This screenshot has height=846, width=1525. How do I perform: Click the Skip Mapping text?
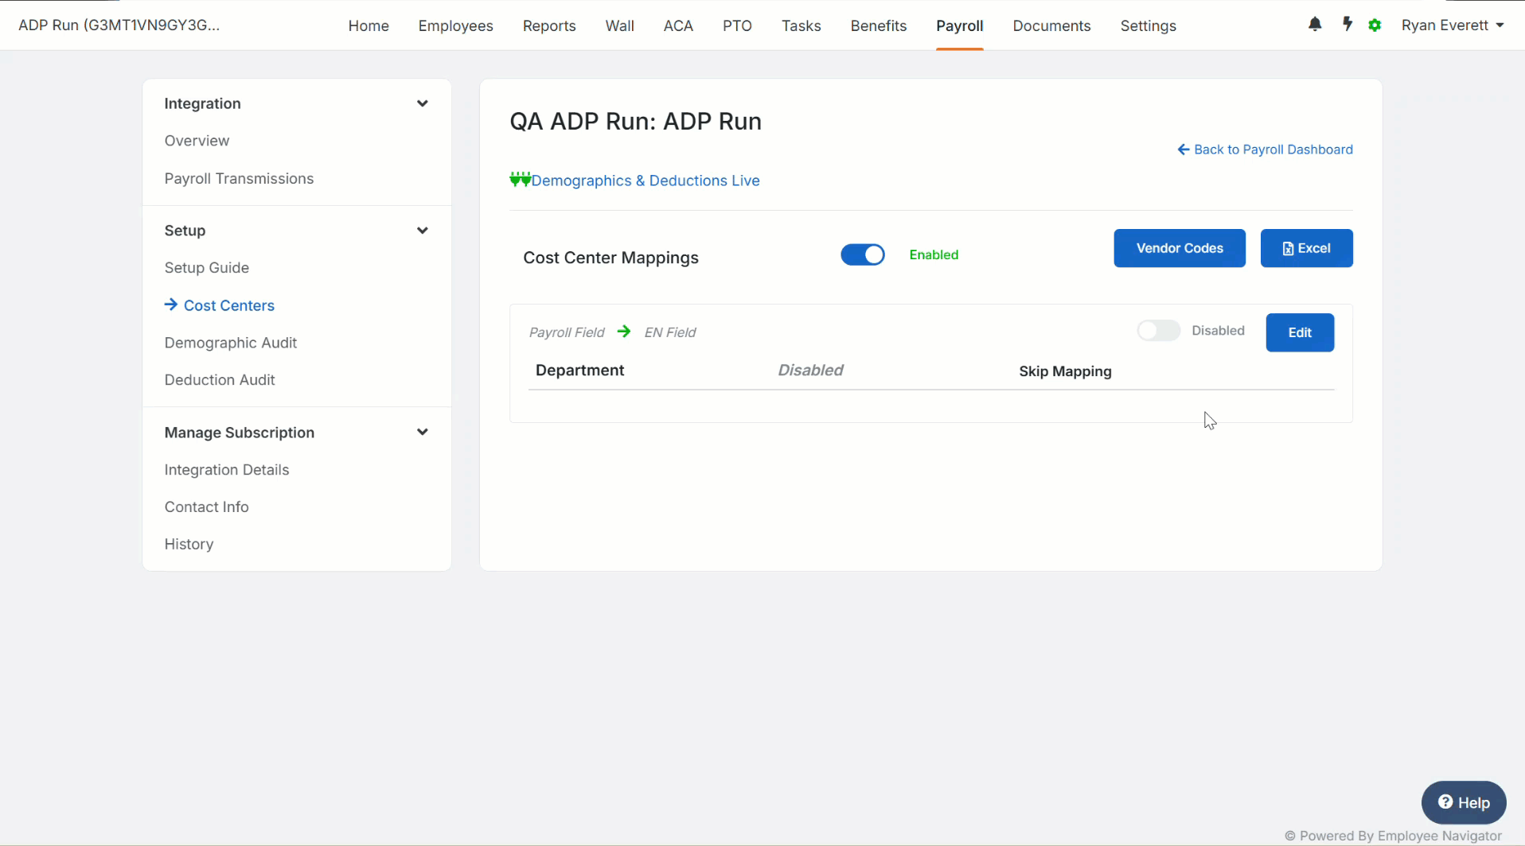point(1065,371)
